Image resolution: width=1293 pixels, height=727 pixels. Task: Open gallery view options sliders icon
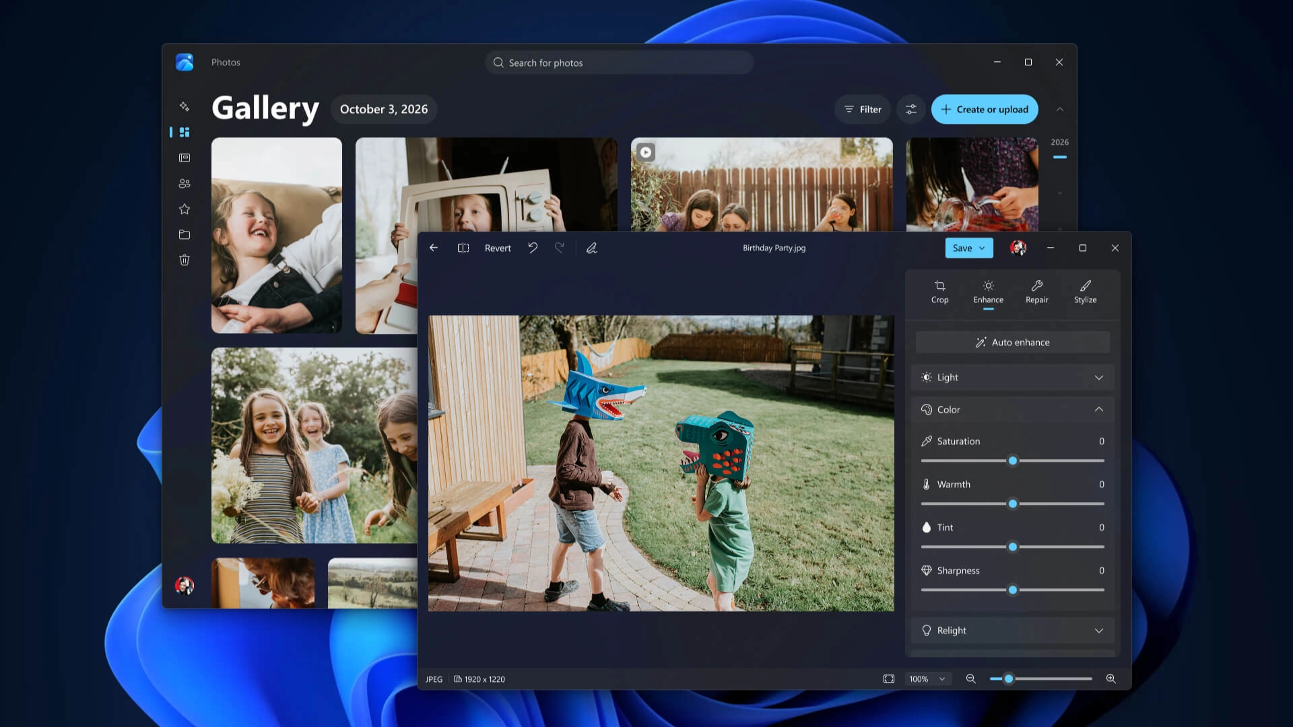click(911, 109)
